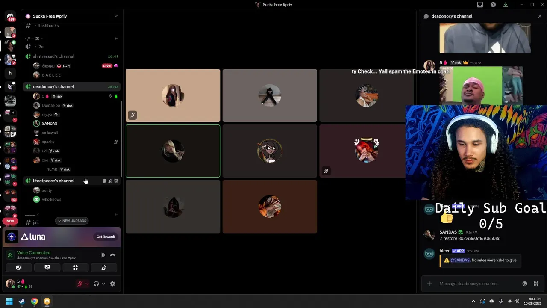Screen dimensions: 547x308
Task: Open Discord help icon in title bar
Action: click(493, 5)
